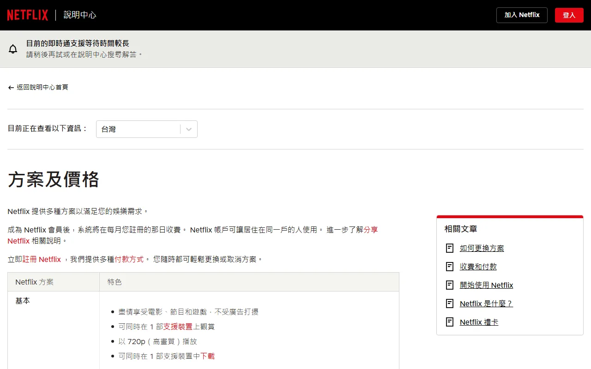Open related article Netflix 禮卡

(479, 322)
